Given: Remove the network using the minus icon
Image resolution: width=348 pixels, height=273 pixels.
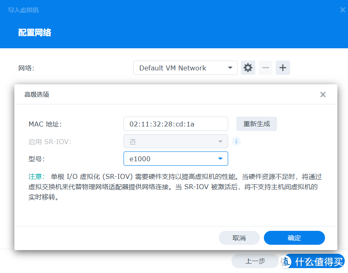Looking at the screenshot, I should [266, 68].
